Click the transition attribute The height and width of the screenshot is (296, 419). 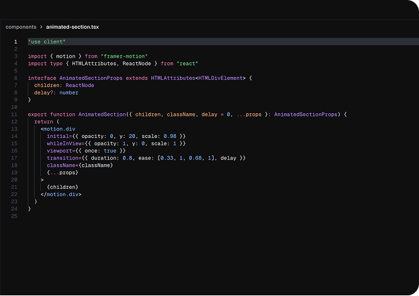[62, 158]
